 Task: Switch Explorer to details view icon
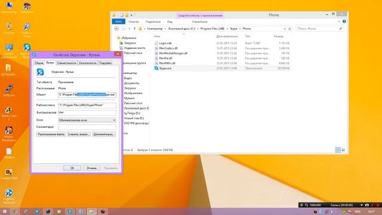click(x=338, y=150)
